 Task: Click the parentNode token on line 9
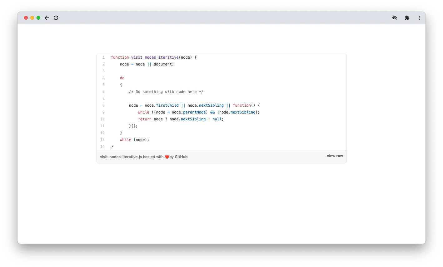click(x=194, y=112)
